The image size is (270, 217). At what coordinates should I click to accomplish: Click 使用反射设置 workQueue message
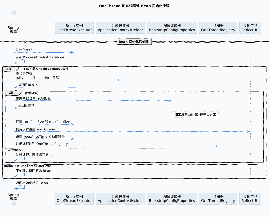click(x=35, y=129)
